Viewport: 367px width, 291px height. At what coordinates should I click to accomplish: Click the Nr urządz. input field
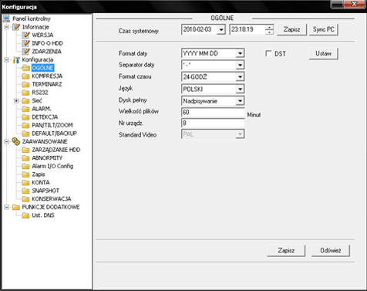(213, 124)
